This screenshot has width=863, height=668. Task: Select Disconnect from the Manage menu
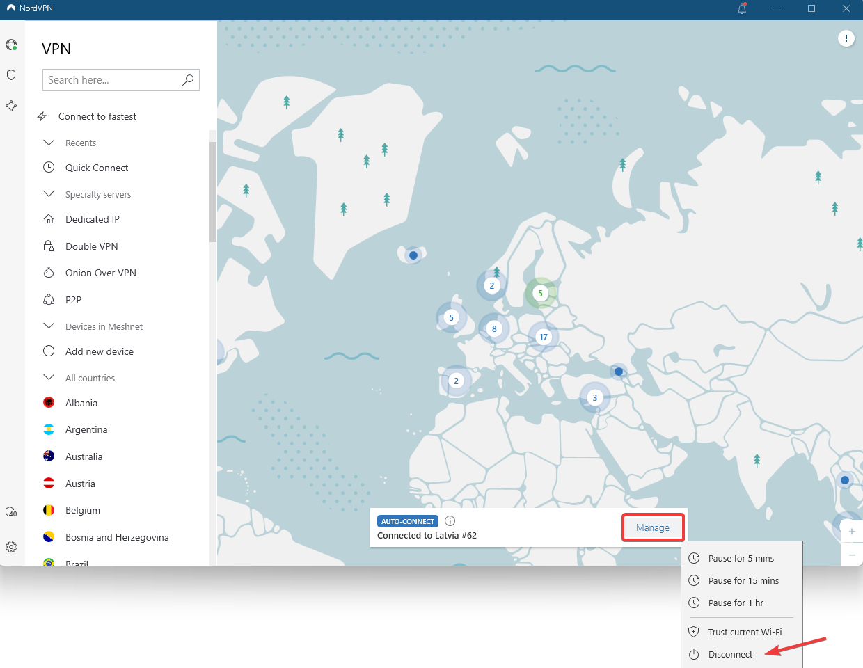coord(730,654)
